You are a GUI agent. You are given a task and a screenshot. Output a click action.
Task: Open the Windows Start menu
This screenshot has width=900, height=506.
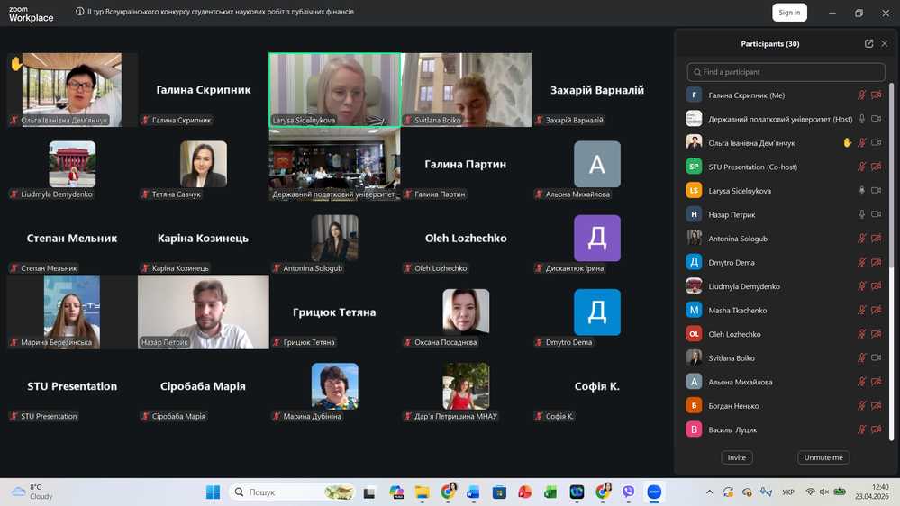pyautogui.click(x=213, y=492)
